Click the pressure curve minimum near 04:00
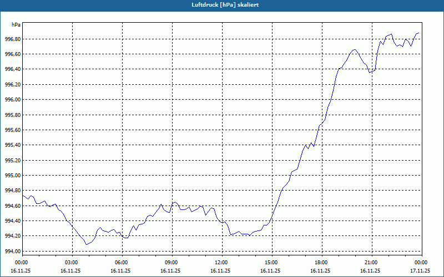 coord(87,244)
